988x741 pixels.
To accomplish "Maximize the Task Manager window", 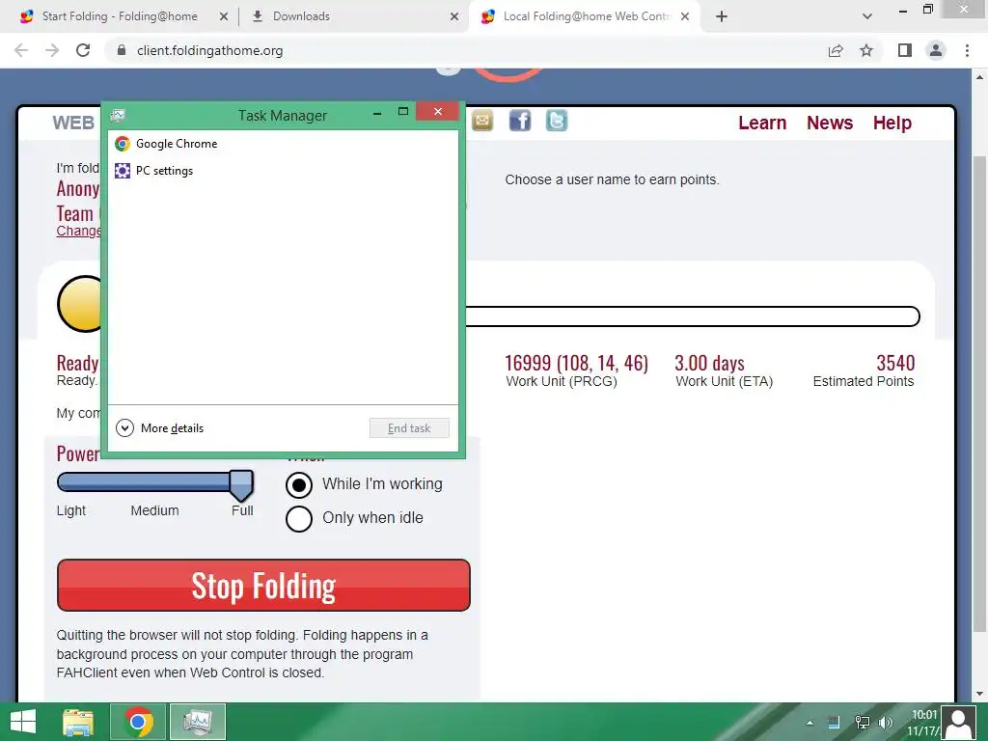I will [x=403, y=112].
